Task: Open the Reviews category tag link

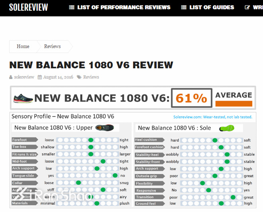Action: (91, 77)
